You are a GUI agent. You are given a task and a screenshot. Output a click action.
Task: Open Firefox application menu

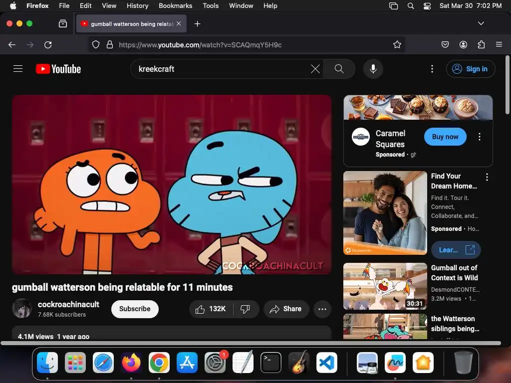[499, 44]
